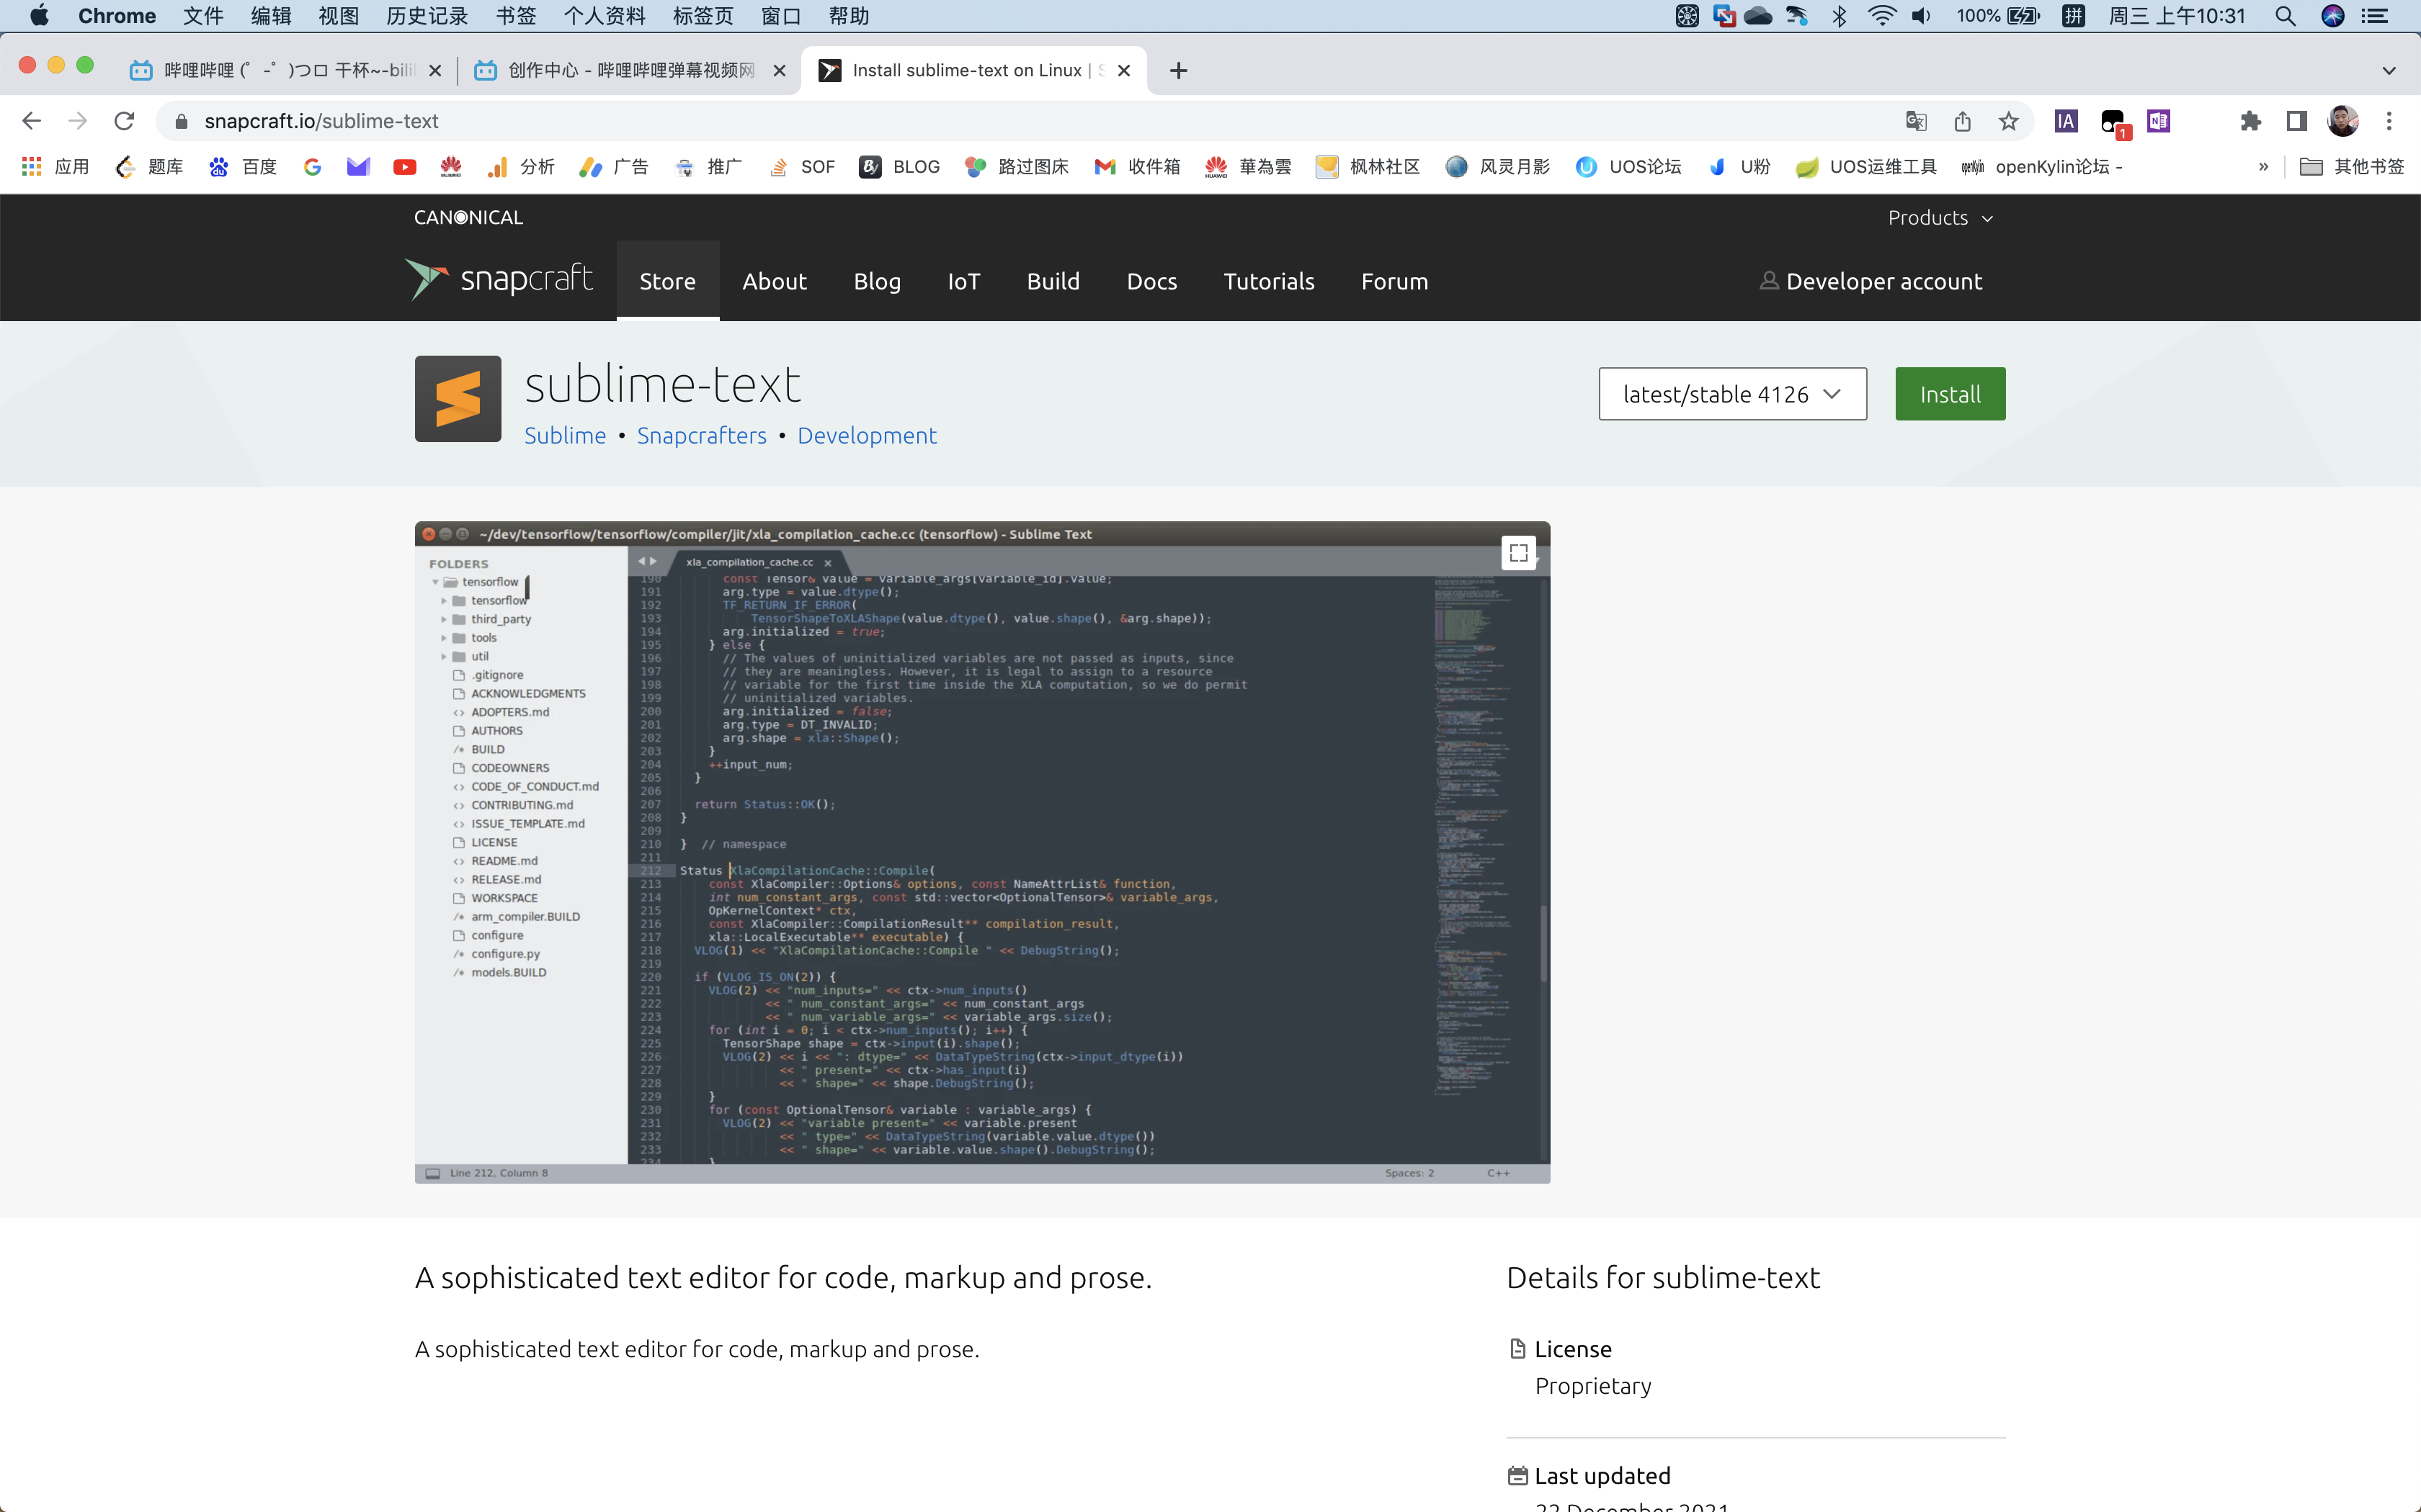Open the Development category link
Viewport: 2421px width, 1512px height.
[866, 435]
